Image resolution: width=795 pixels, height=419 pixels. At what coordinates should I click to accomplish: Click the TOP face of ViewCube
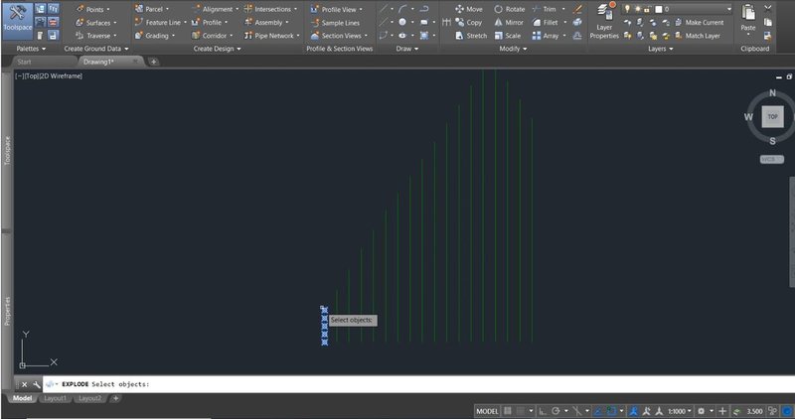point(772,116)
